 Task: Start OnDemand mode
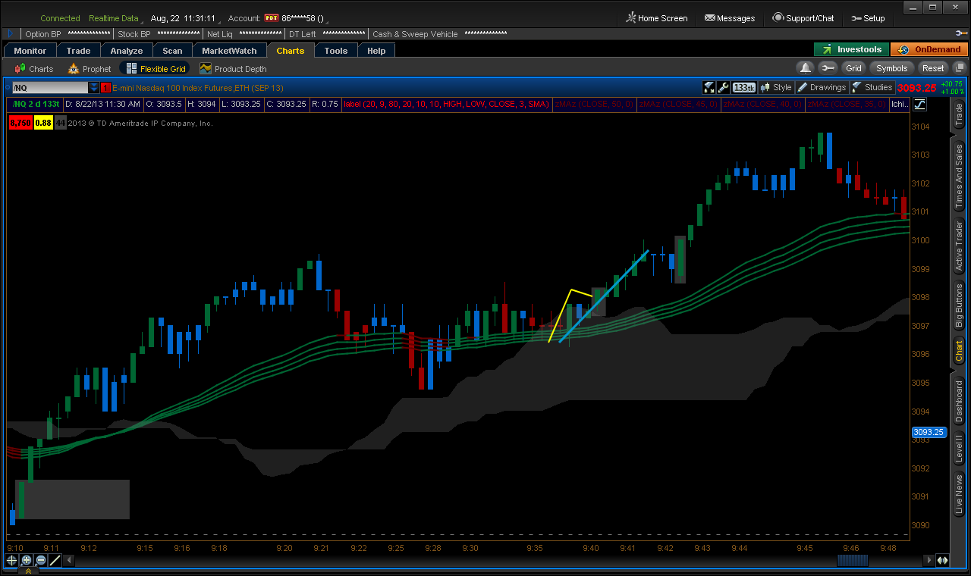coord(929,49)
